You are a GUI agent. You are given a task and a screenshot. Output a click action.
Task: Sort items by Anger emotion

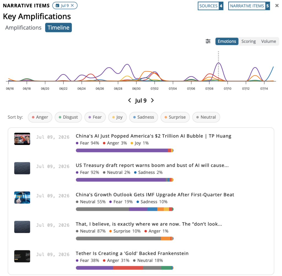(40, 117)
